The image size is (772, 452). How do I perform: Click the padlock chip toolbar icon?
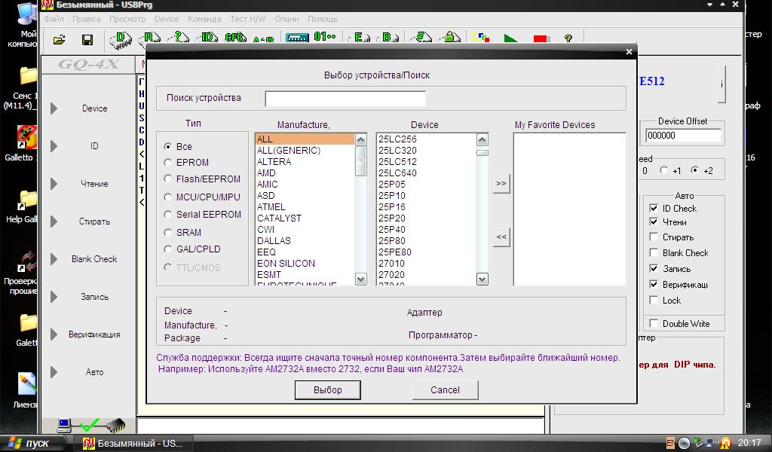click(450, 38)
